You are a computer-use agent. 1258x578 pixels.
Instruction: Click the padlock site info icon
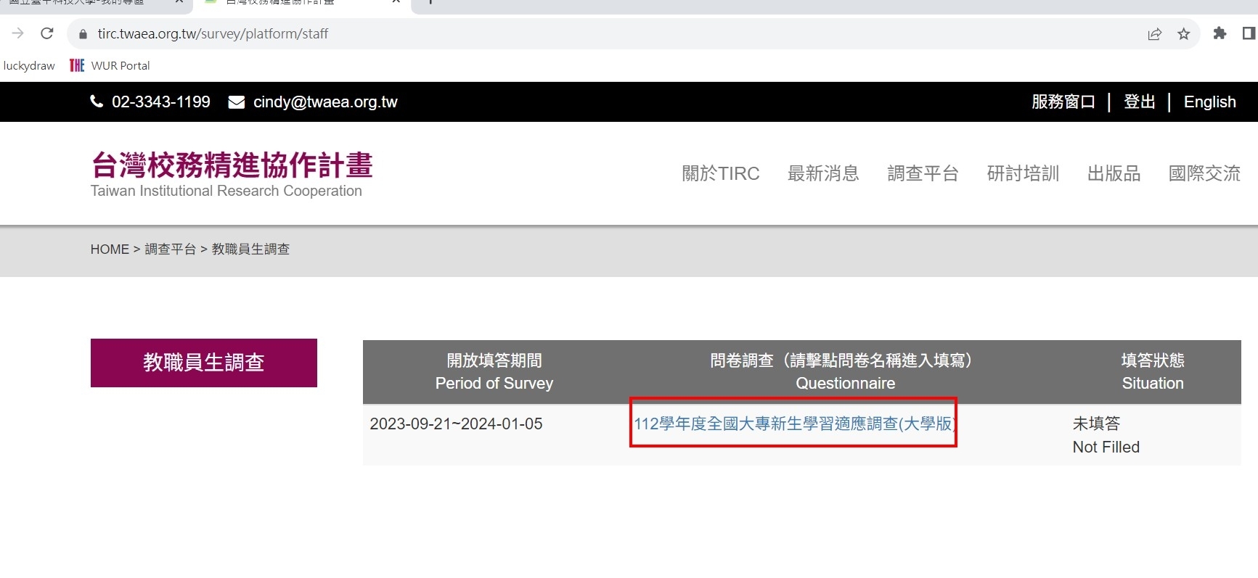pyautogui.click(x=83, y=34)
